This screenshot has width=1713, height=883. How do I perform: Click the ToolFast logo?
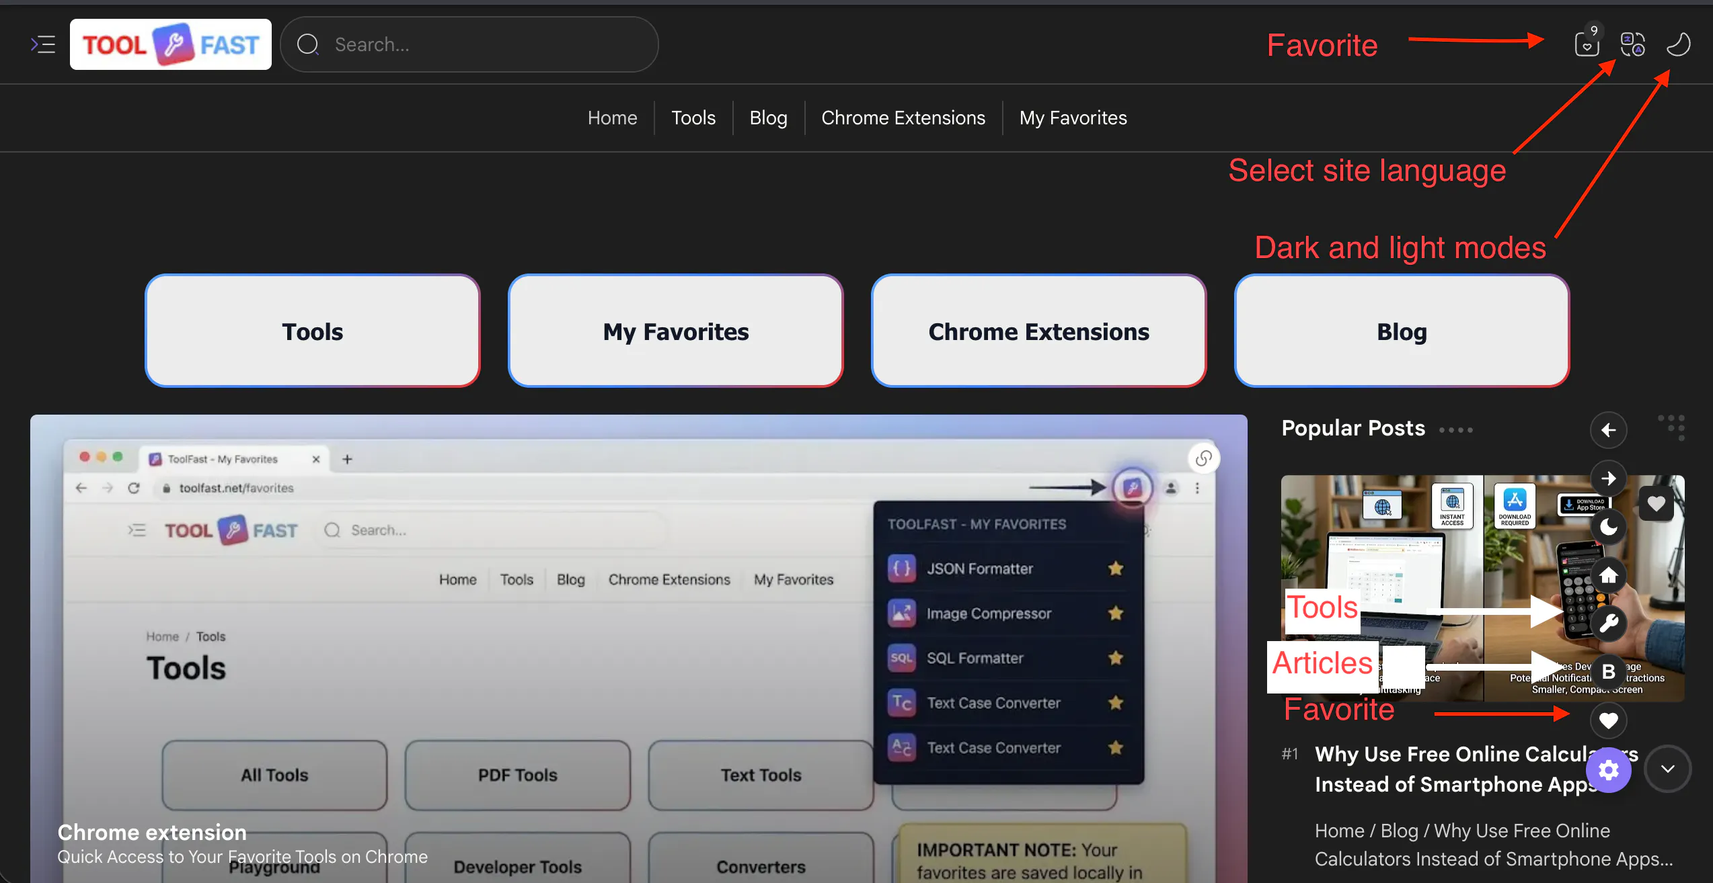coord(171,44)
